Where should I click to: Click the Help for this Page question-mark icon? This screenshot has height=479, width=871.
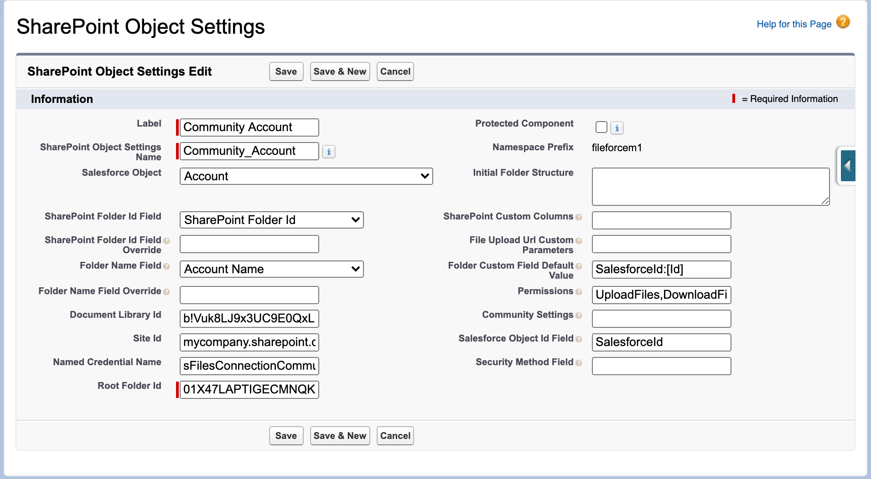pos(843,22)
